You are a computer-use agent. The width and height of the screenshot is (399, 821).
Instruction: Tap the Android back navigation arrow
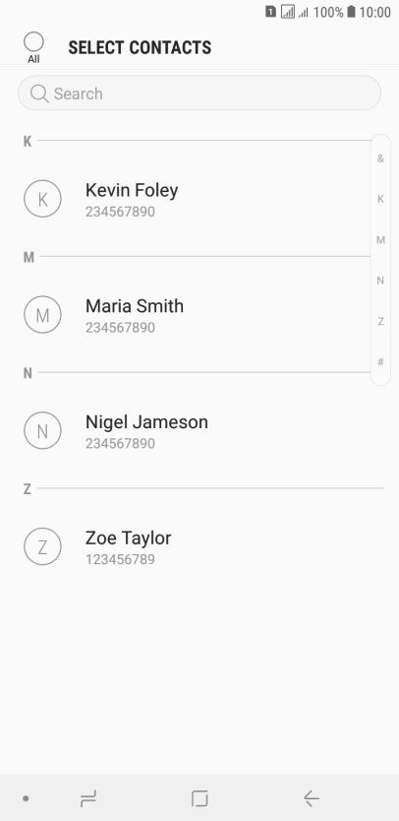pos(312,798)
